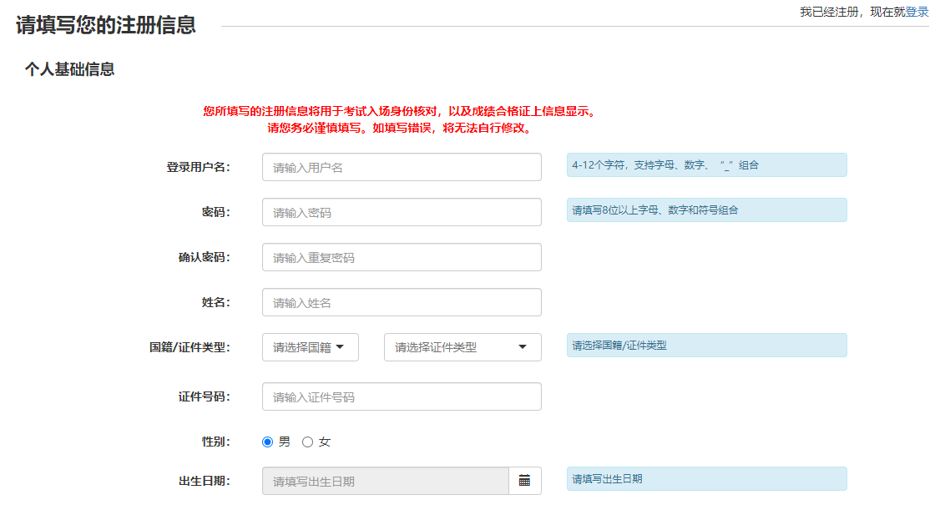Open the 请选择证件类型 dropdown

click(462, 347)
